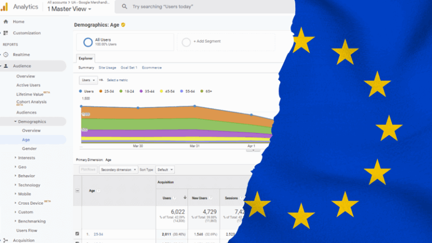Open the Sort Type Default dropdown

[165, 169]
